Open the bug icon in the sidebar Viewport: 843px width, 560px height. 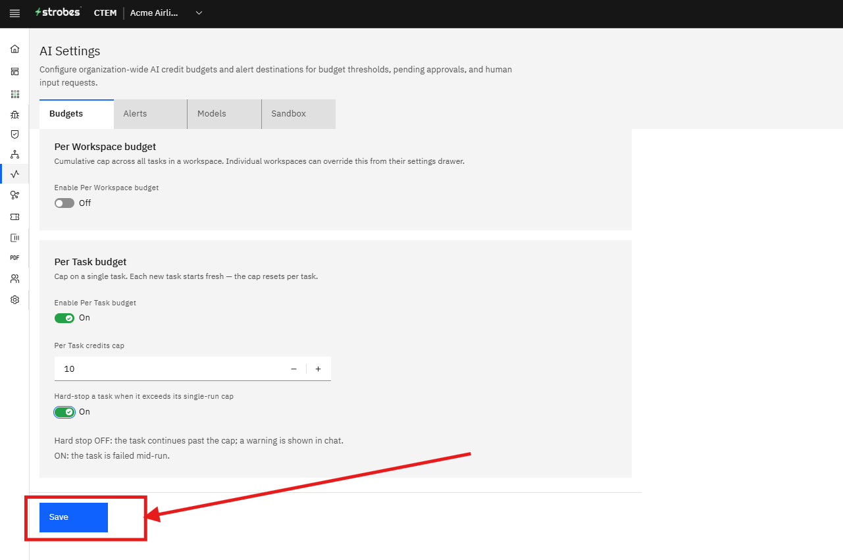14,115
